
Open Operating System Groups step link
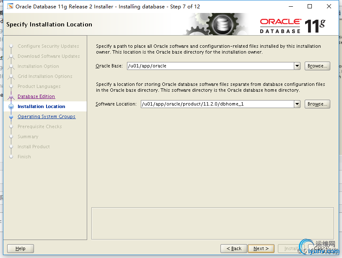pyautogui.click(x=47, y=116)
